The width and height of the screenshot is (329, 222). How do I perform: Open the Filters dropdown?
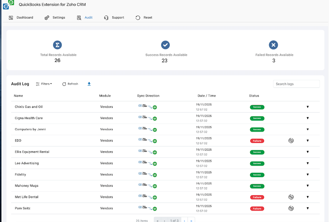point(44,84)
